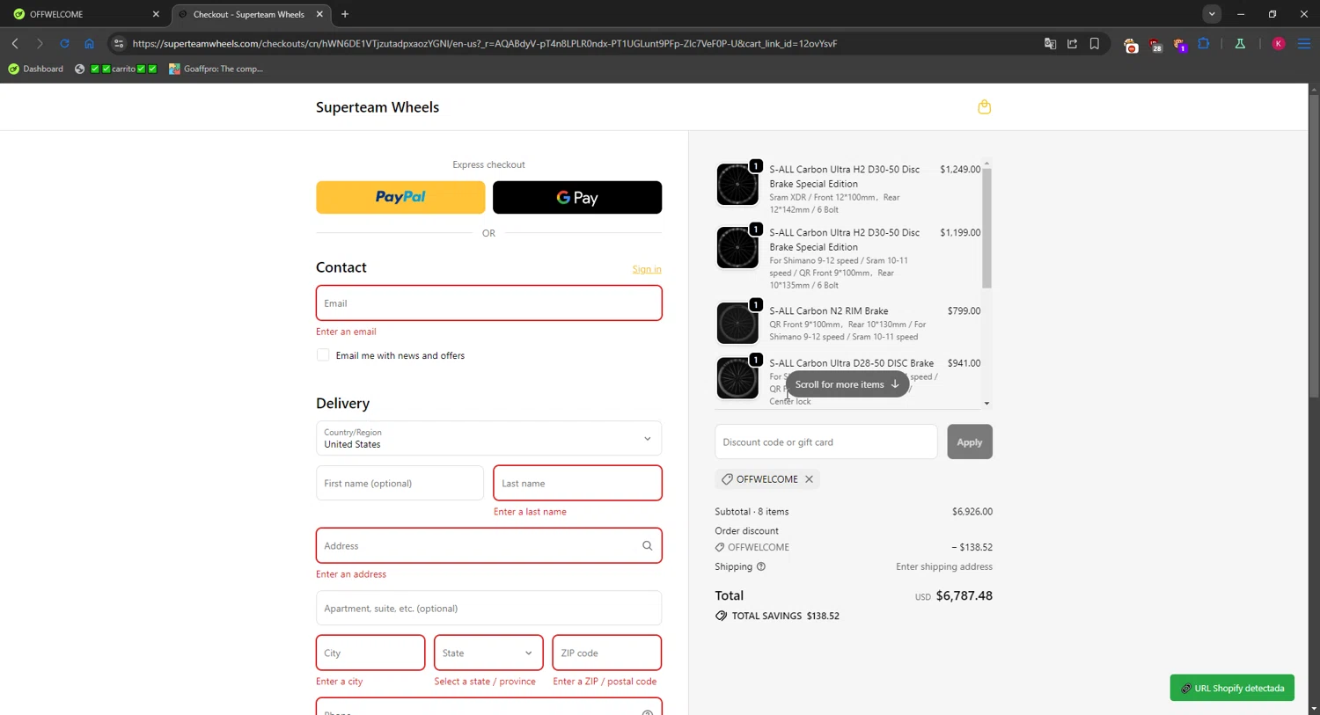
Task: Apply the discount code
Action: [970, 441]
